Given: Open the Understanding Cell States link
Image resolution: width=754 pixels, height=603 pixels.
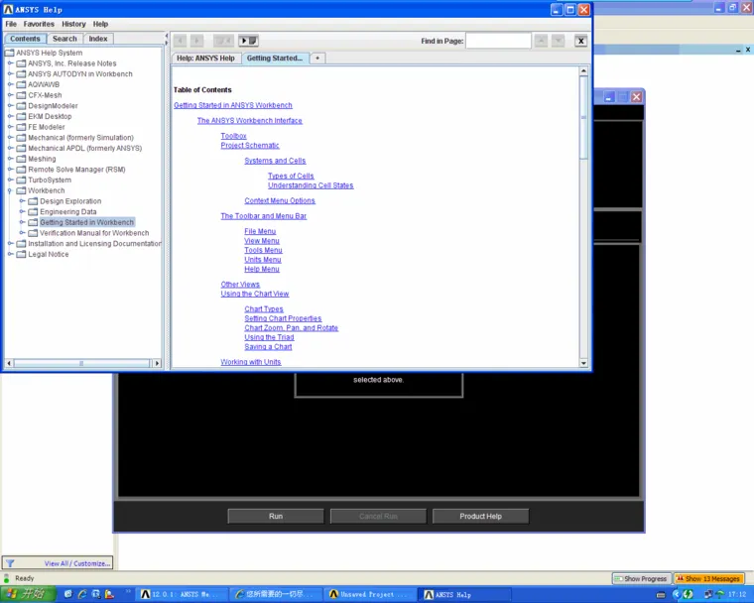Looking at the screenshot, I should pos(311,185).
